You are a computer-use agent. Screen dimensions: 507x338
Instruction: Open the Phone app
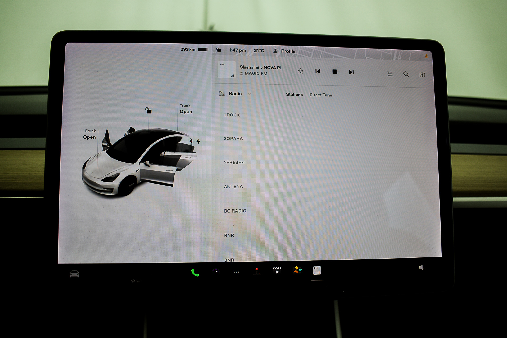pos(195,273)
